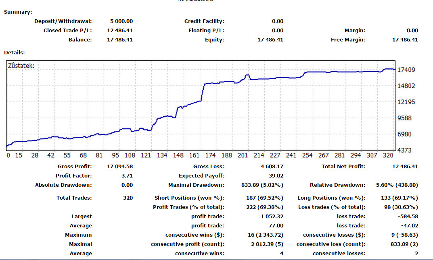Screen dimensions: 433x260
Task: Click the Closed Trade P/L value 12 486.41
Action: [120, 31]
